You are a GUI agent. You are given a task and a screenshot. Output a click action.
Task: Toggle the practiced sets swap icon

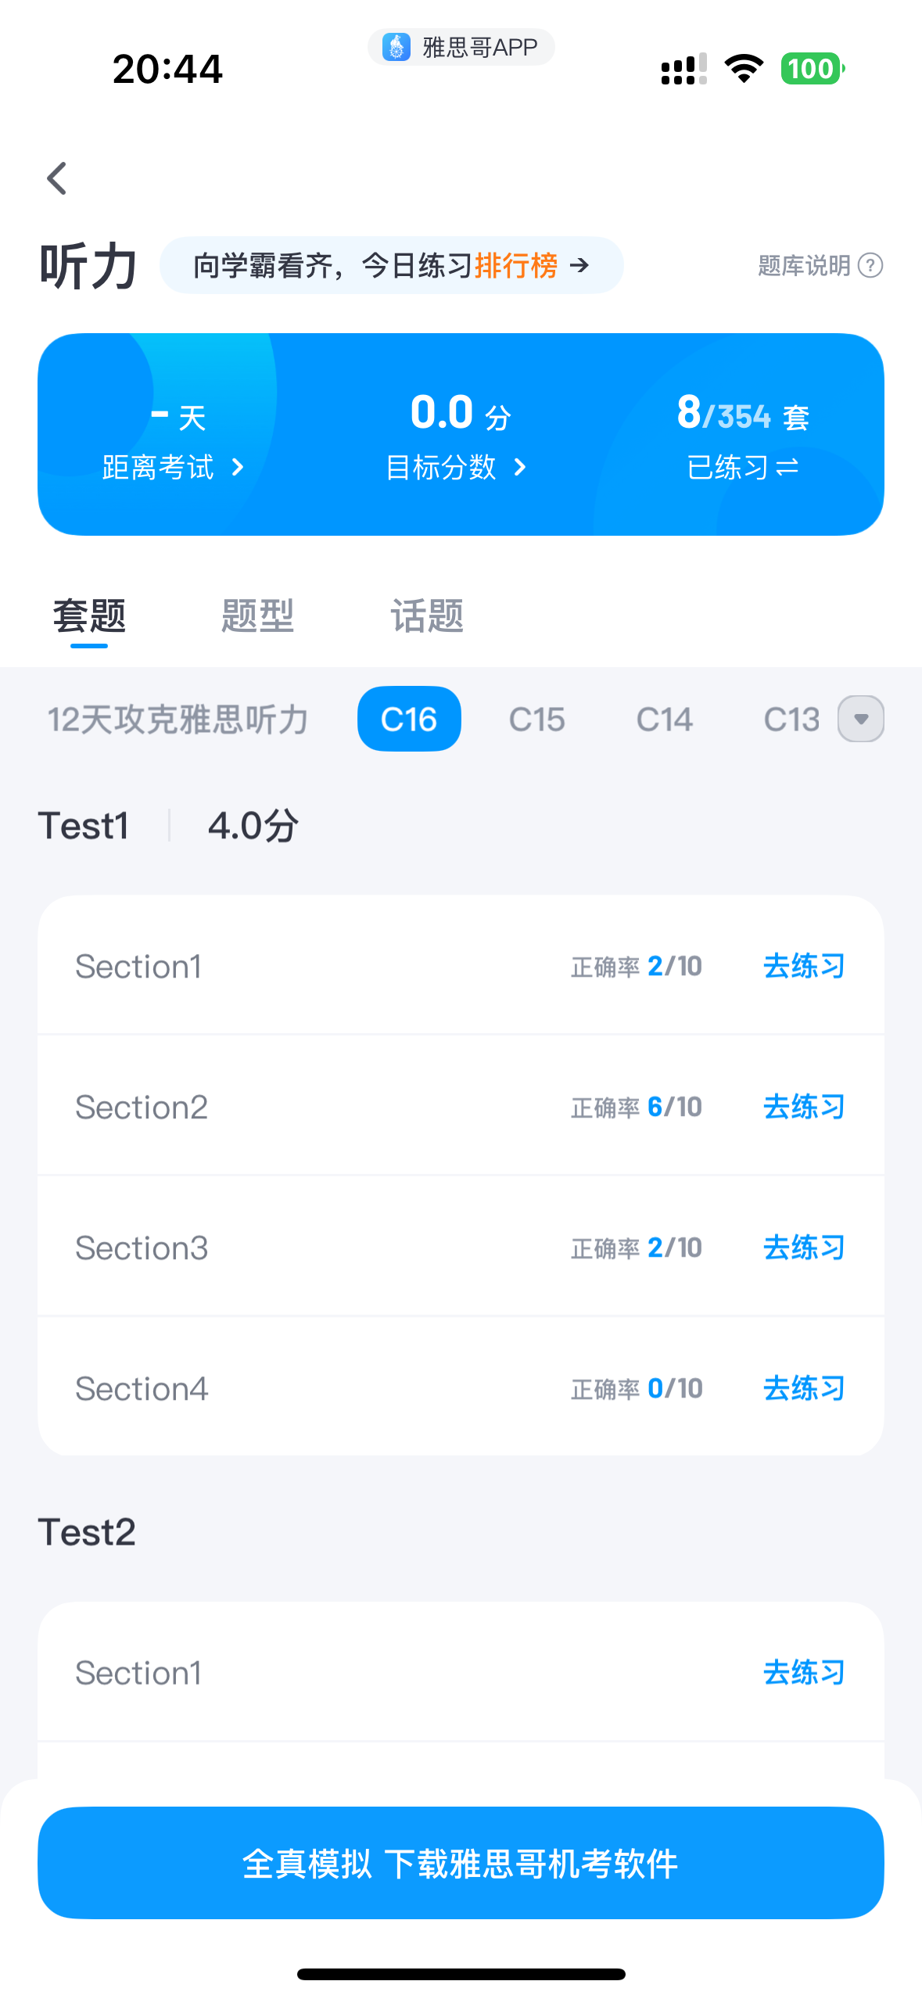787,468
